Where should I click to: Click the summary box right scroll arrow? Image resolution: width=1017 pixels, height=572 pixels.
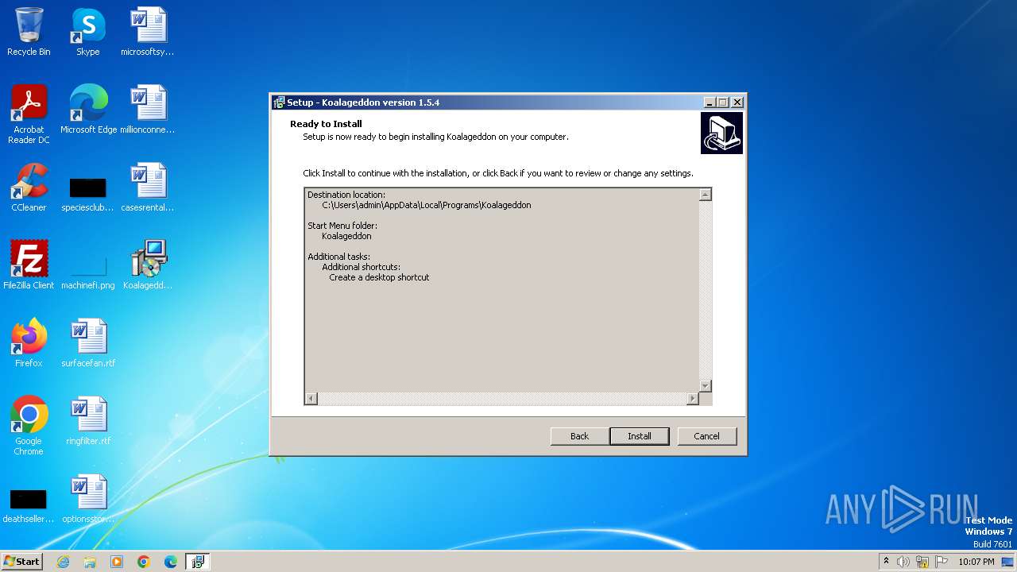point(692,399)
